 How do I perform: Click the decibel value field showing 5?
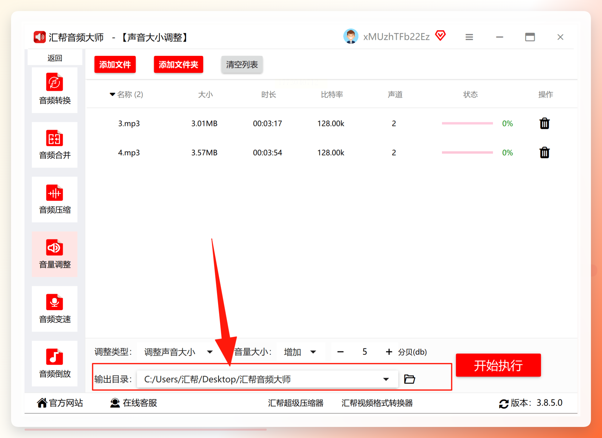coord(365,352)
